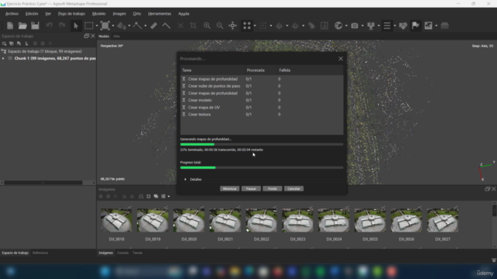Image resolution: width=497 pixels, height=279 pixels.
Task: Open a project with the folder icon
Action: coord(23,26)
